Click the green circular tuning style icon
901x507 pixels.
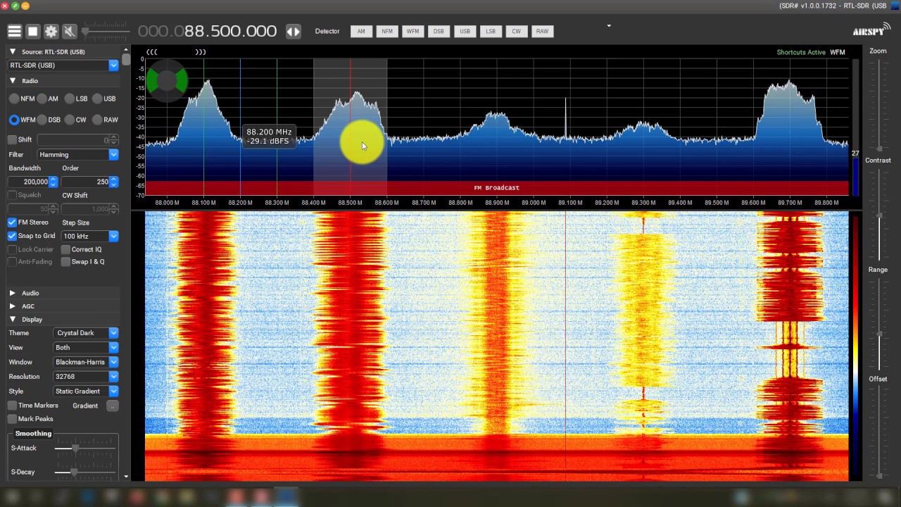click(x=167, y=81)
